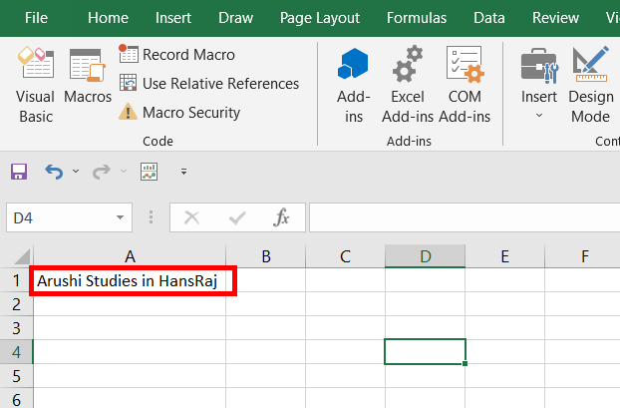Open the Page Layout tab
Screen dimensions: 620x408
[319, 17]
